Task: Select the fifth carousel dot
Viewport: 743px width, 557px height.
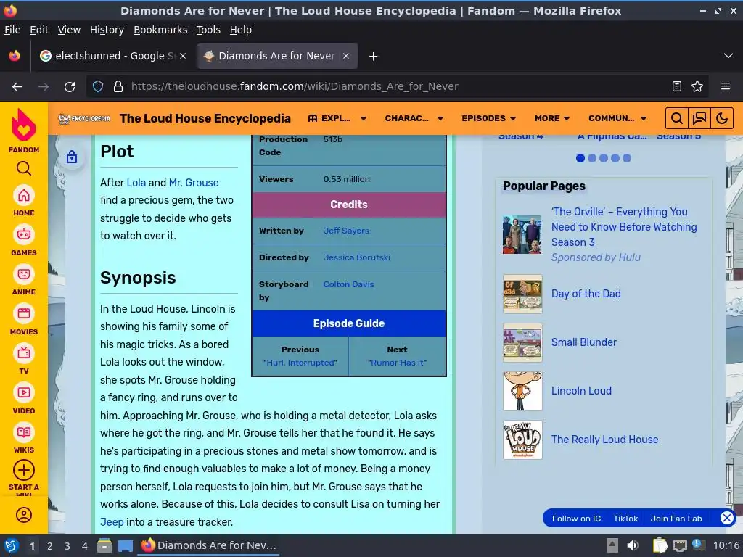Action: click(x=626, y=158)
